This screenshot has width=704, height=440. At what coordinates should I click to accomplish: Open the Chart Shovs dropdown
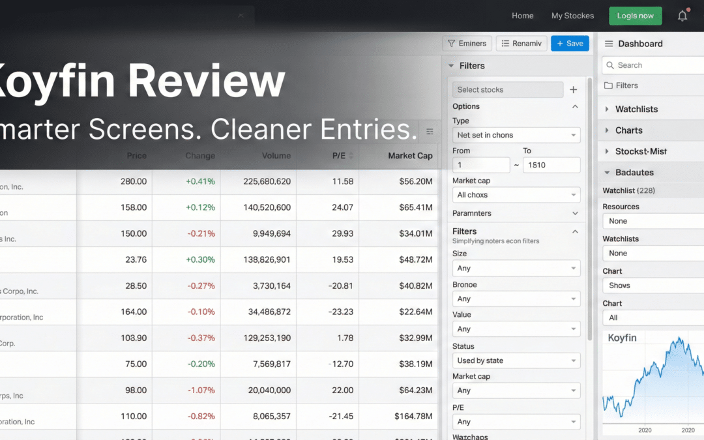[x=653, y=286]
